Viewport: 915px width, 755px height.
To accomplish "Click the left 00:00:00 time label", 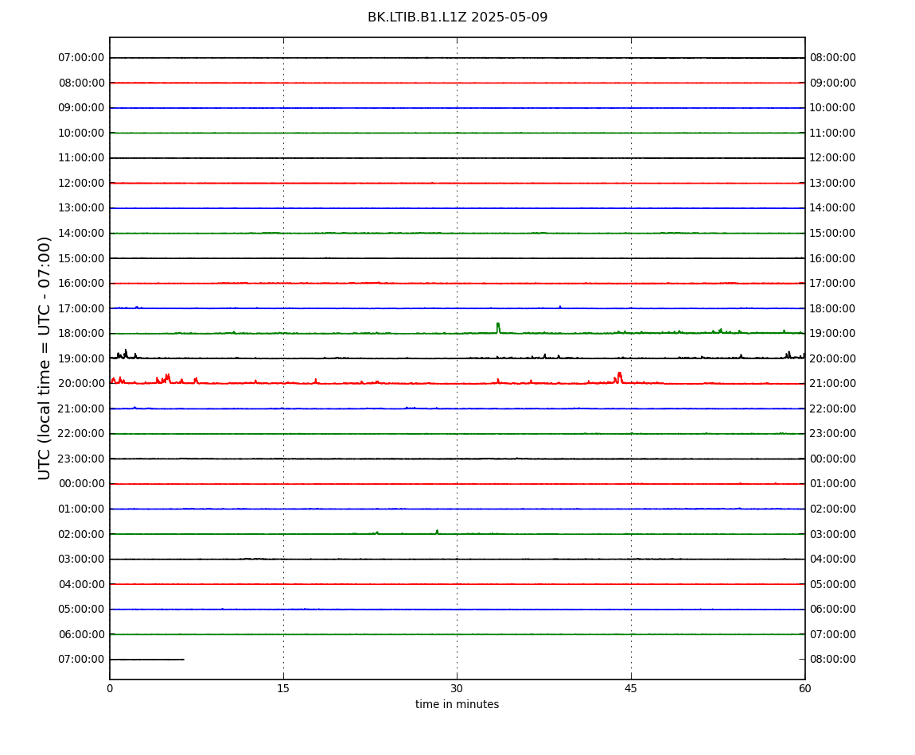I will click(81, 484).
